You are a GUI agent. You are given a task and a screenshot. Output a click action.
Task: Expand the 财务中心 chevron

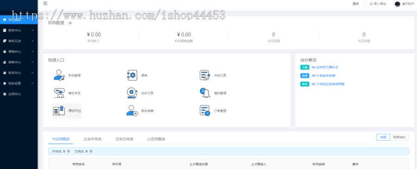pyautogui.click(x=32, y=73)
